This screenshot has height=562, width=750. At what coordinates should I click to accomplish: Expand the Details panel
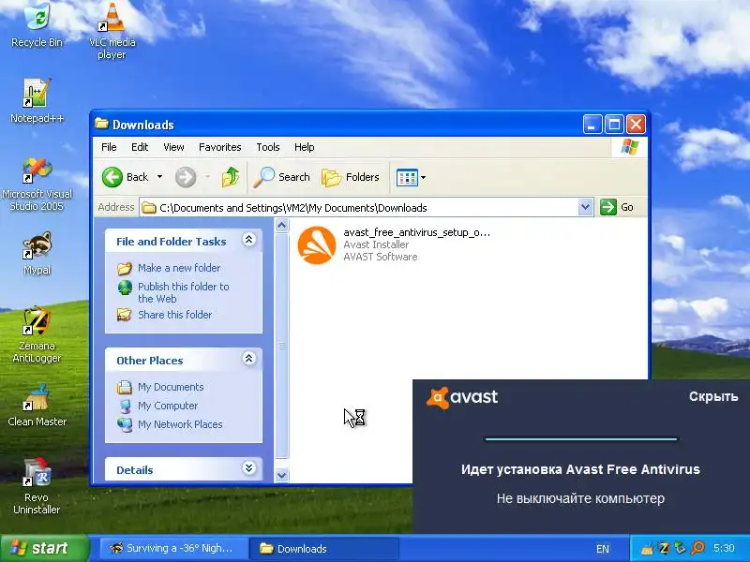tap(248, 467)
